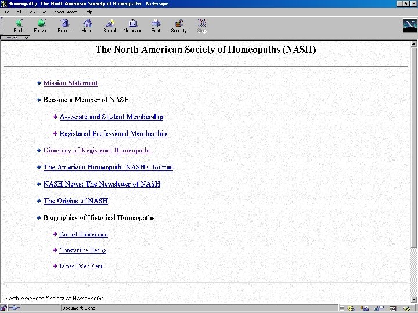Viewport: 418px width, 313px height.
Task: Click the footer North American Society text
Action: [53, 298]
